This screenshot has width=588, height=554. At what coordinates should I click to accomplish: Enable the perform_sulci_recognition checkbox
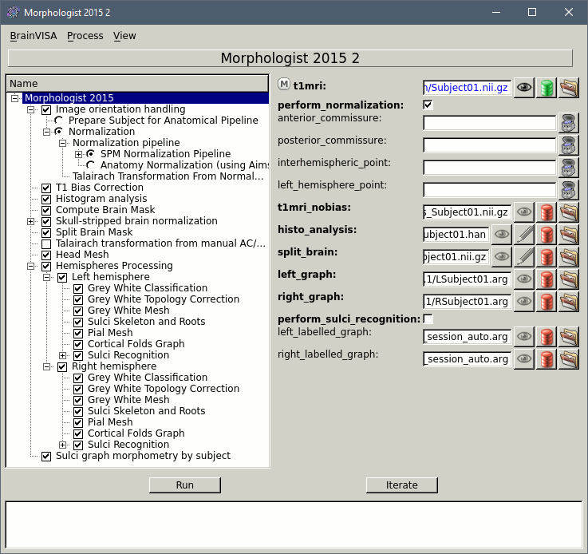click(428, 319)
